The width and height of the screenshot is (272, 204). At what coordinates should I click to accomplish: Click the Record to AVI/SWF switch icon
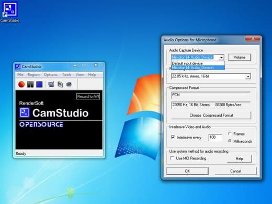coord(60,84)
